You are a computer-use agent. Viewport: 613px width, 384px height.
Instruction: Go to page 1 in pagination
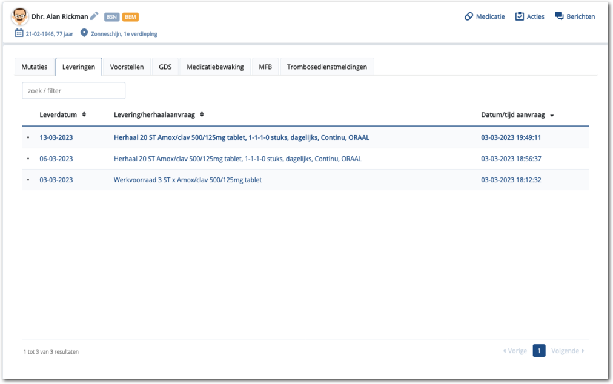click(539, 351)
